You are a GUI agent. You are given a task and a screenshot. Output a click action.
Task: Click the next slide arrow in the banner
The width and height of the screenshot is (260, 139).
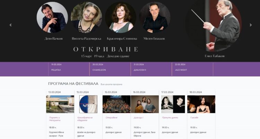click(x=251, y=25)
